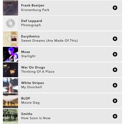
Task: Open the Photograph song title
Action: [31, 25]
